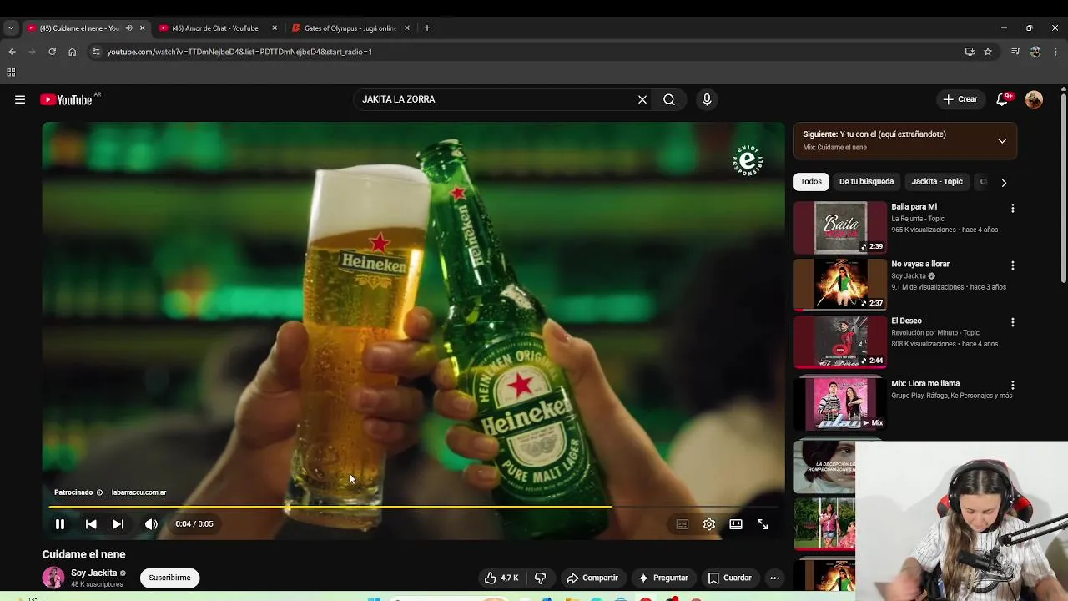
Task: Mute the Cuidame el nene tab audio
Action: [x=128, y=28]
